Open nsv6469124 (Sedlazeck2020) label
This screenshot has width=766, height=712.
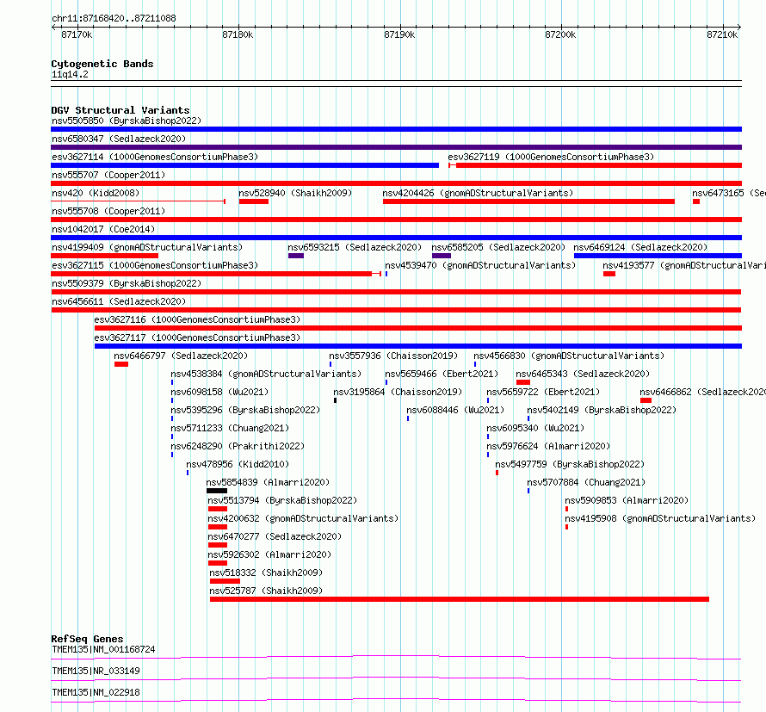(640, 247)
